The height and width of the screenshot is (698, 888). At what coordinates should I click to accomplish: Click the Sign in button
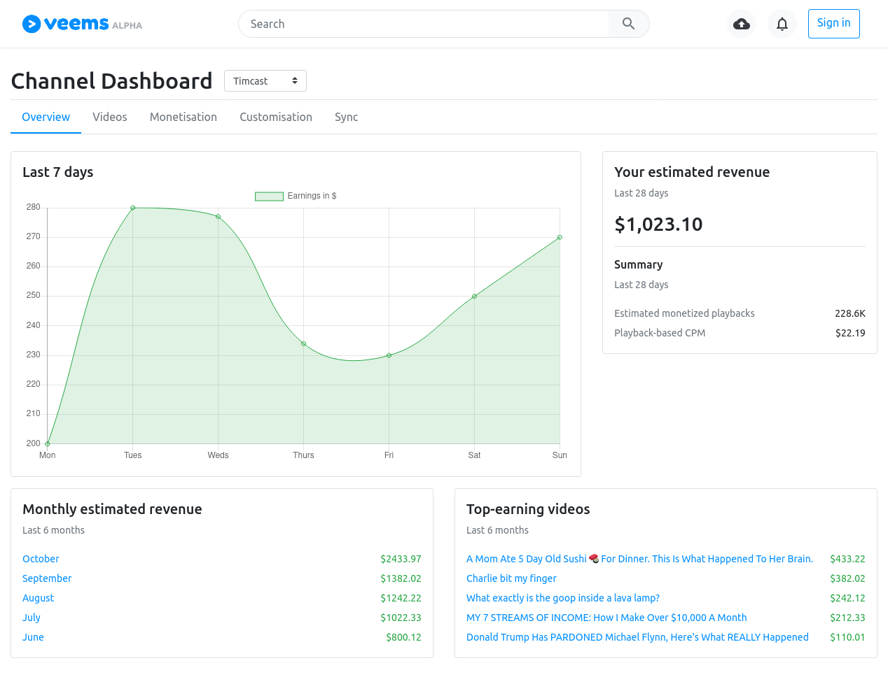[x=833, y=24]
